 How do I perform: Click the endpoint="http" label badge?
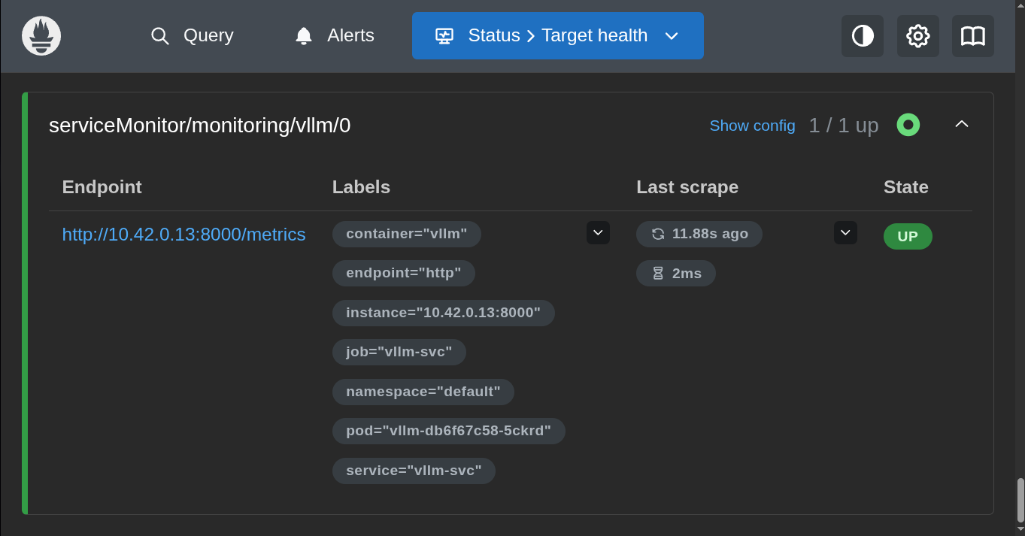pos(404,273)
